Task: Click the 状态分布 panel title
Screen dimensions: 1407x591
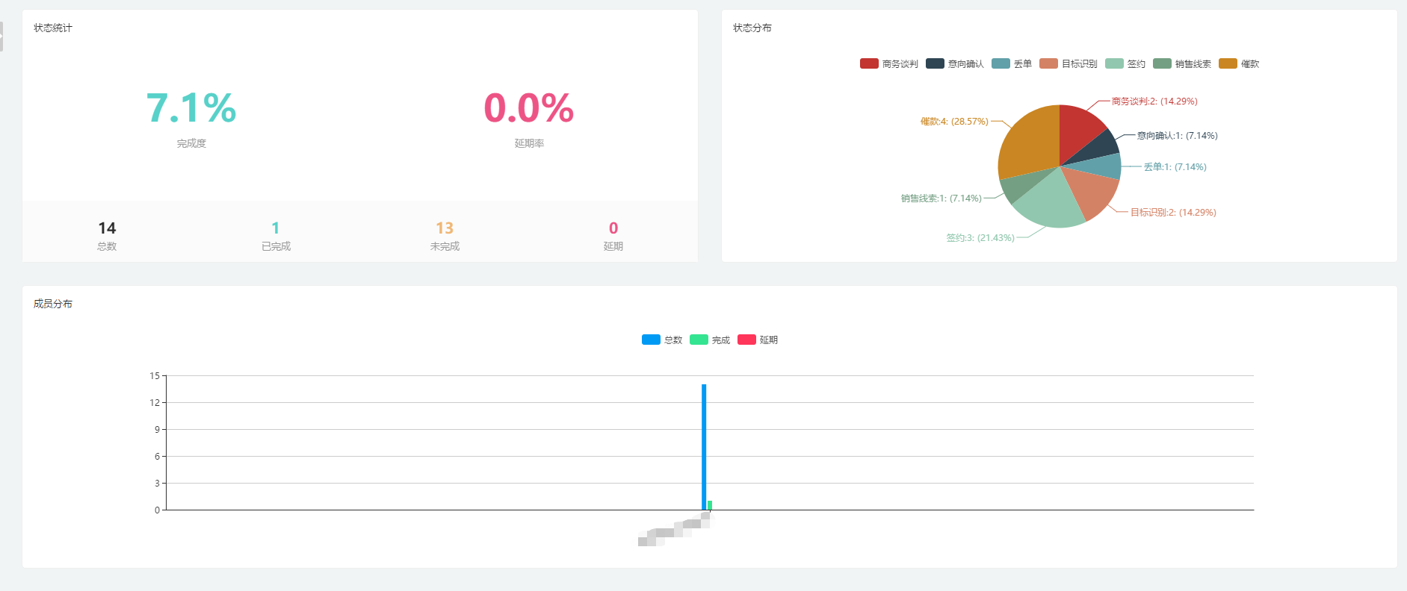Action: click(752, 28)
